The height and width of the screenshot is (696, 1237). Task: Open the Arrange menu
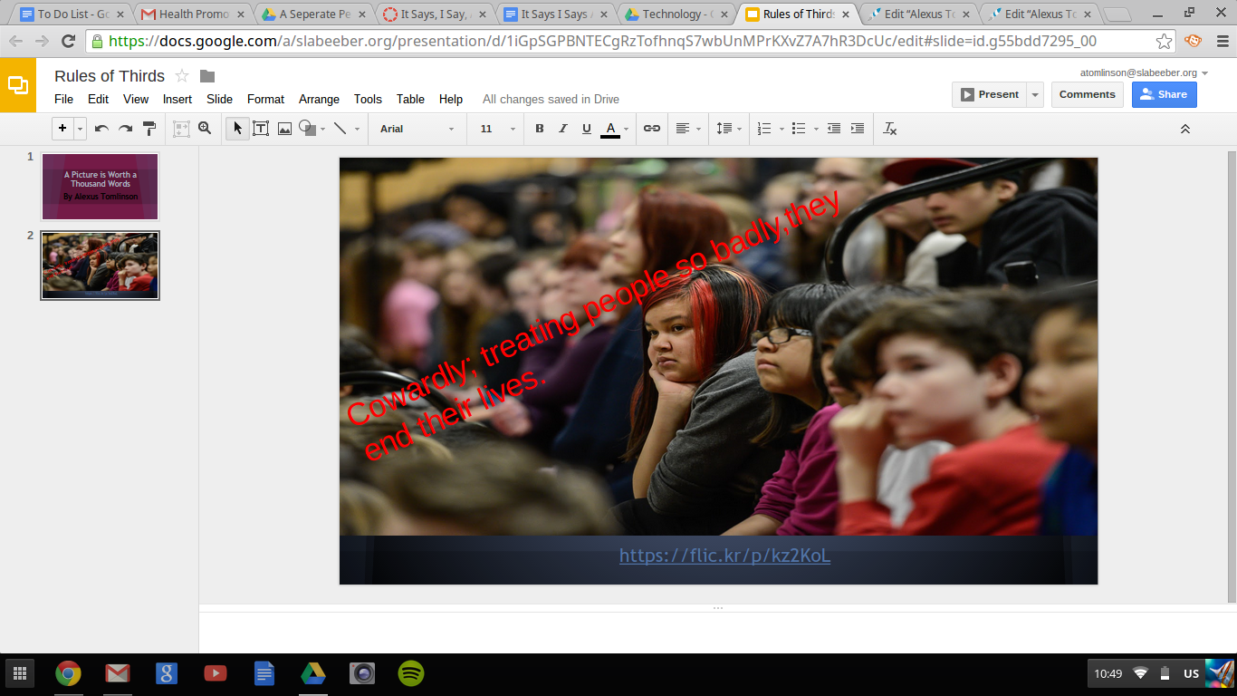[x=319, y=100]
